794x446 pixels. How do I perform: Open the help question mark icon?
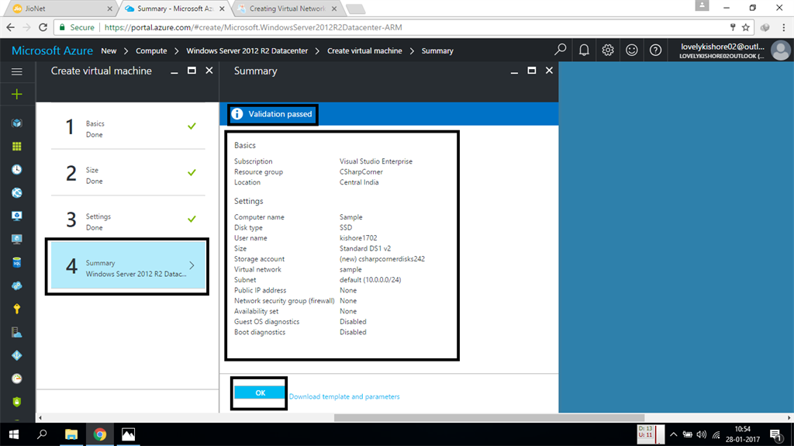coord(655,50)
